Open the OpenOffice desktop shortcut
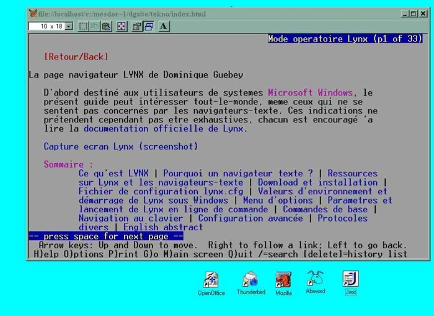This screenshot has height=316, width=434. (211, 284)
